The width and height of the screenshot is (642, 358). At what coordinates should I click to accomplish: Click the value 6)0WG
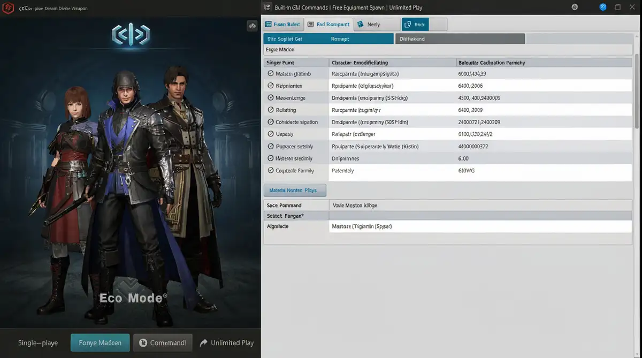[x=467, y=171]
